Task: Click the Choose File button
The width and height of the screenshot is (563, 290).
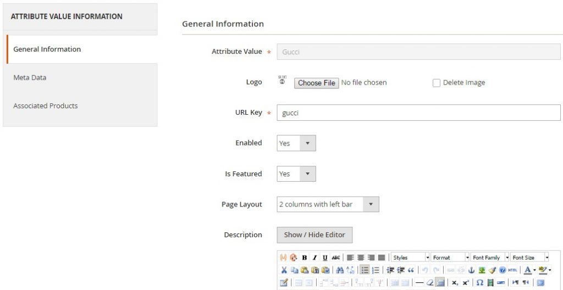Action: pos(316,83)
